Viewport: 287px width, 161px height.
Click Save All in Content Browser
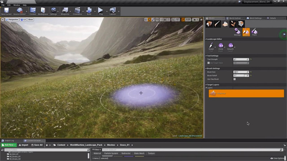tap(37, 145)
